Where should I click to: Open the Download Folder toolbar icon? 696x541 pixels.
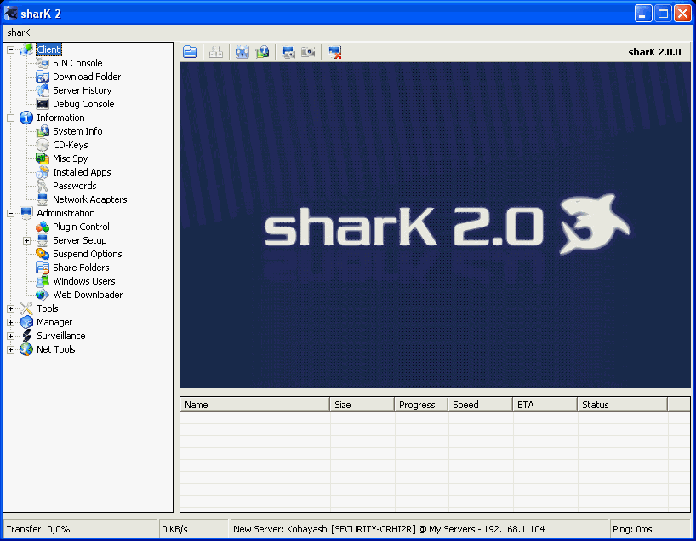190,51
